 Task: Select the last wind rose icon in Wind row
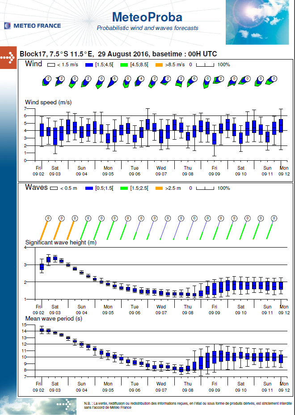click(272, 81)
